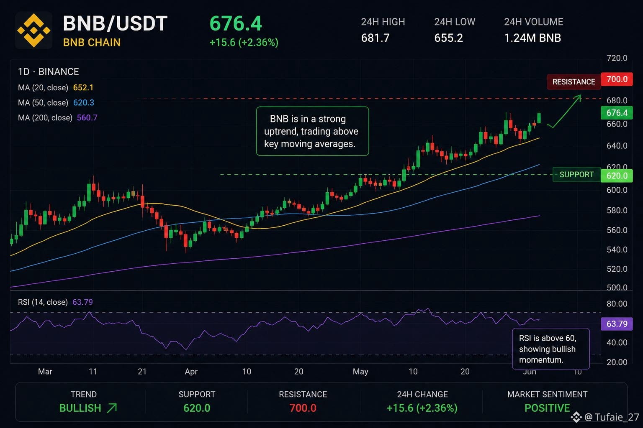The image size is (643, 428).
Task: Click the Jun date axis label
Action: tap(530, 372)
